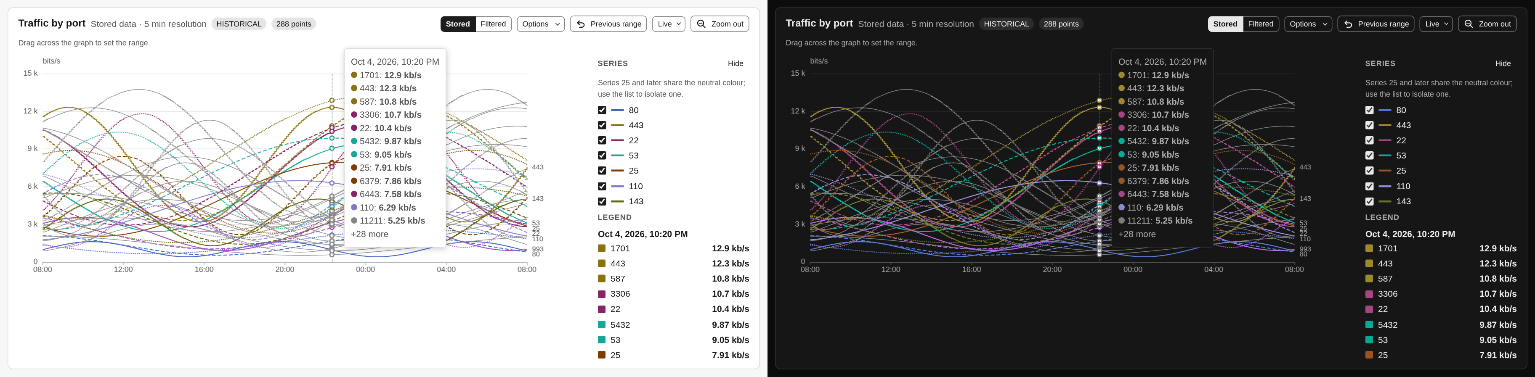Click the undo arrow icon in light panel's Previous range
The height and width of the screenshot is (377, 1535).
coord(580,24)
